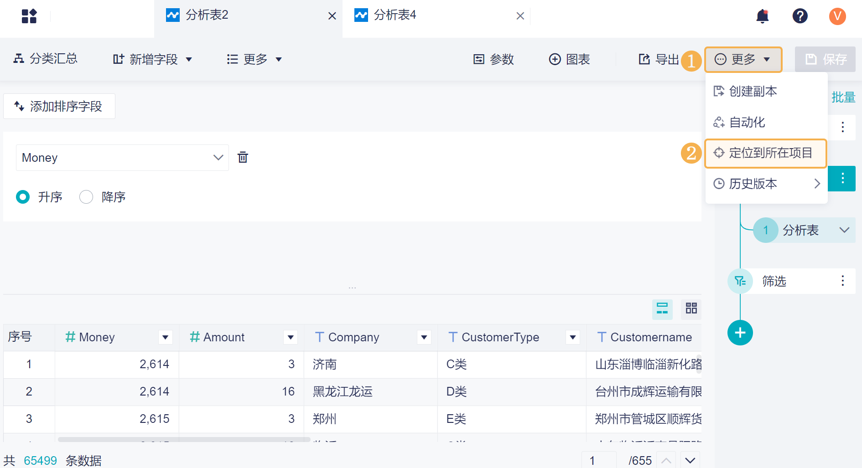
Task: Click the 导出 export button
Action: (x=659, y=59)
